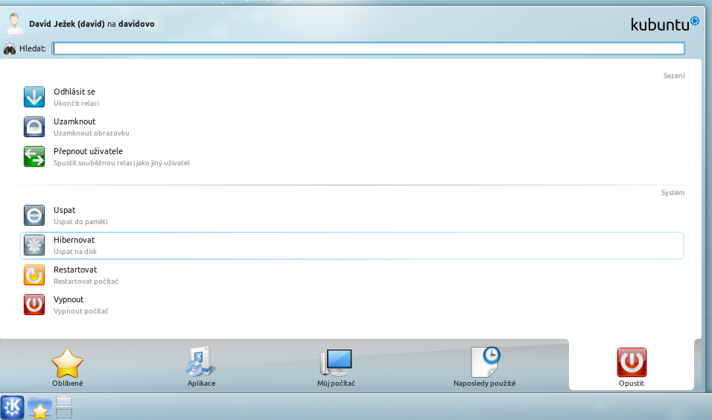Click the kubuntu logo

coord(664,24)
